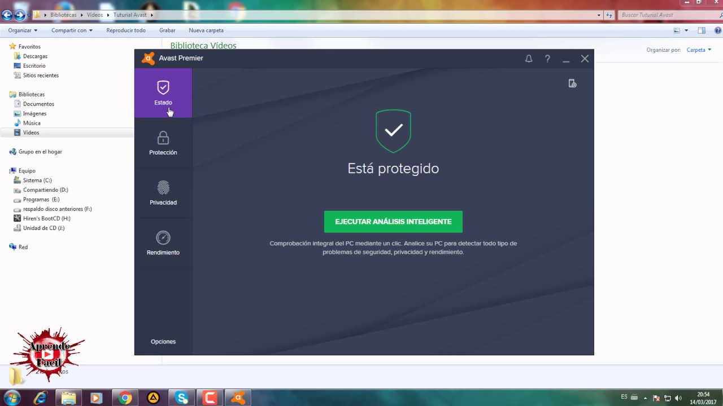The image size is (723, 406).
Task: Click Reproducir todo in Explorer toolbar
Action: click(x=126, y=30)
